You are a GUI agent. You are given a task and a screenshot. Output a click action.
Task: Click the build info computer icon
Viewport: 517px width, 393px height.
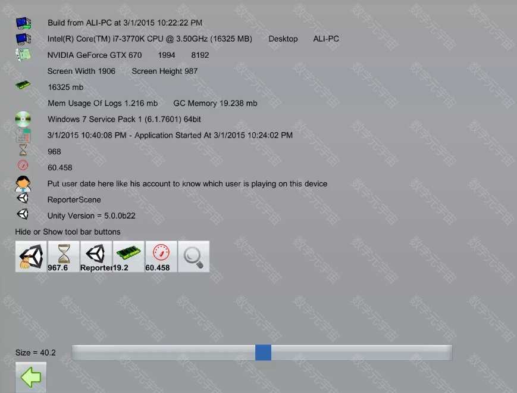coord(23,23)
